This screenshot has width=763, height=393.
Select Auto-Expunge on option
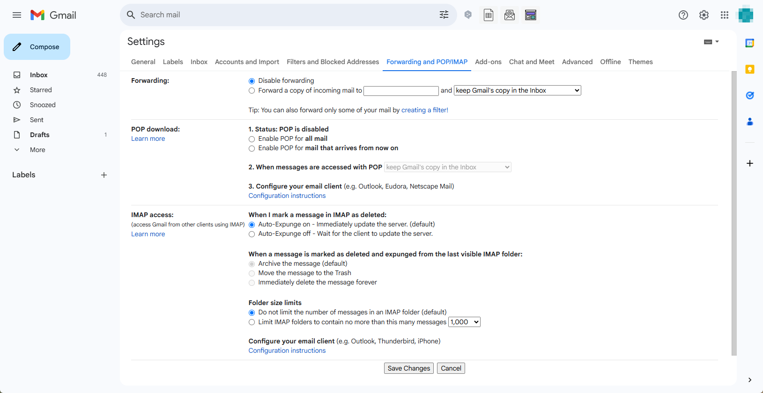point(252,225)
